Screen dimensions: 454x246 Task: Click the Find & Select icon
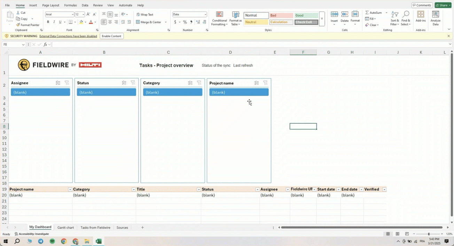[x=406, y=15]
